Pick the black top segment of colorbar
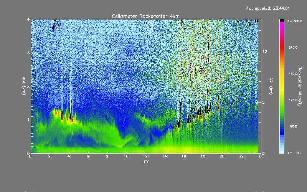 pyautogui.click(x=282, y=20)
